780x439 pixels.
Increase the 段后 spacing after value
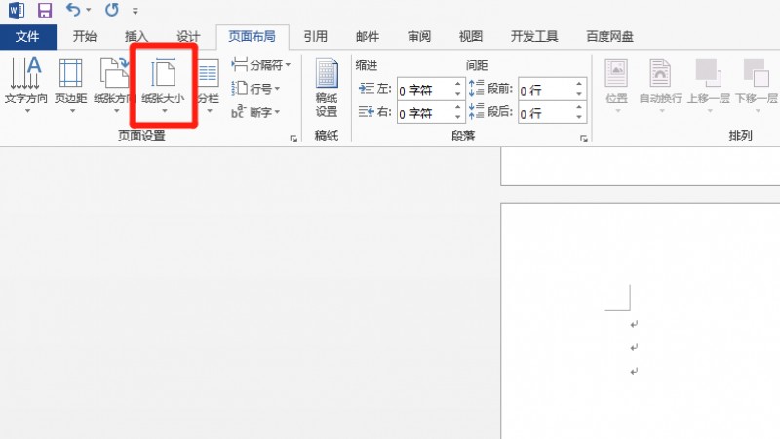pyautogui.click(x=579, y=107)
